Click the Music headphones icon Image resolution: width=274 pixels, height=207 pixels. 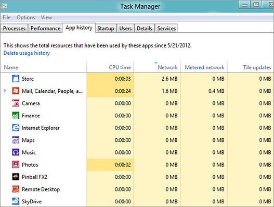[x=16, y=152]
